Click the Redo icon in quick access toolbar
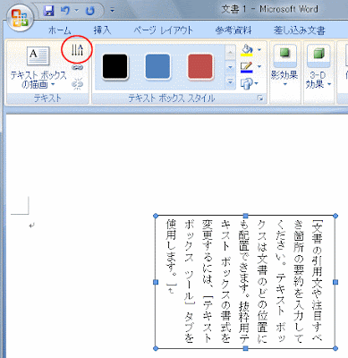348x358 pixels. 90,11
